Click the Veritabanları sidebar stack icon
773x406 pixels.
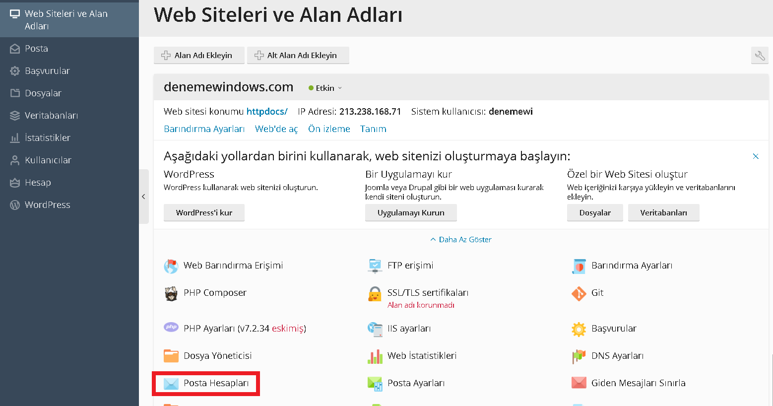(x=15, y=116)
